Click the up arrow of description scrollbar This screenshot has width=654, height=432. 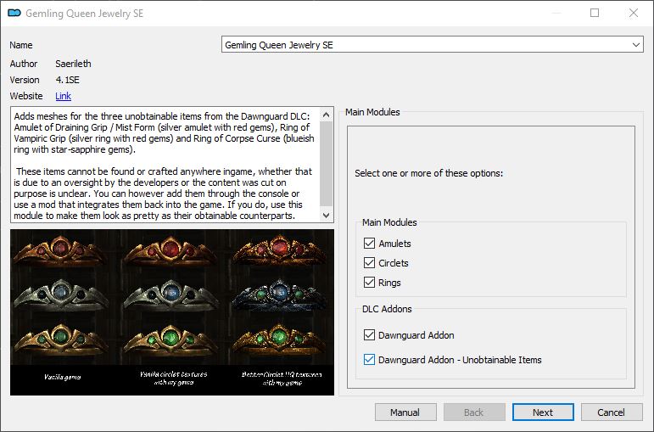(x=327, y=115)
